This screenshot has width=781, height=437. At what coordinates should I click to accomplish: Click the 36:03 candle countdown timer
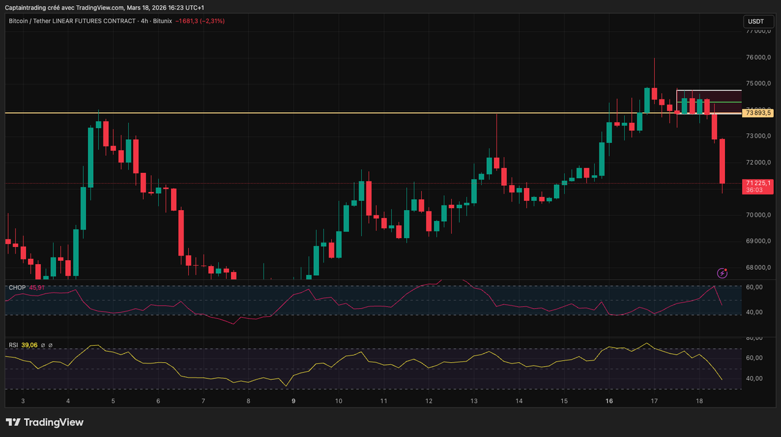(755, 191)
